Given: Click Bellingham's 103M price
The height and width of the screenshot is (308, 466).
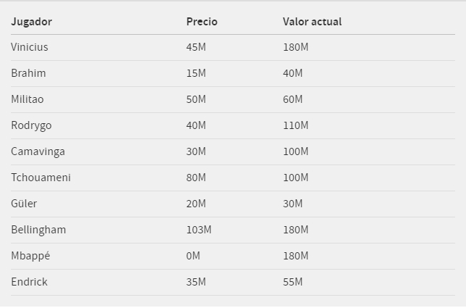Looking at the screenshot, I should (x=199, y=230).
